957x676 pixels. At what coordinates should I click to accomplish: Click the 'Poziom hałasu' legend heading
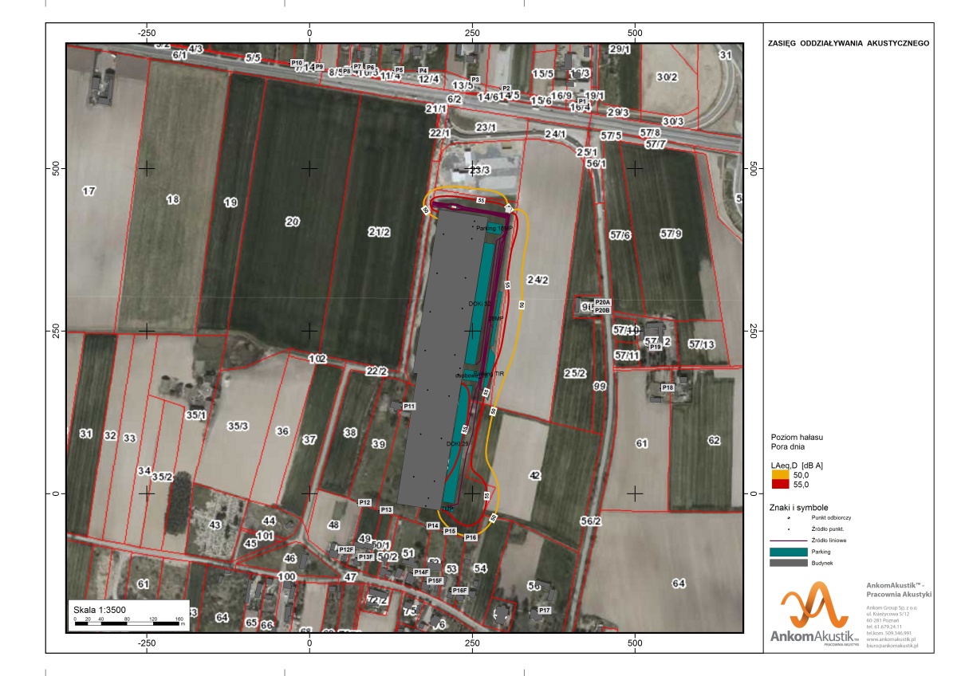[797, 438]
